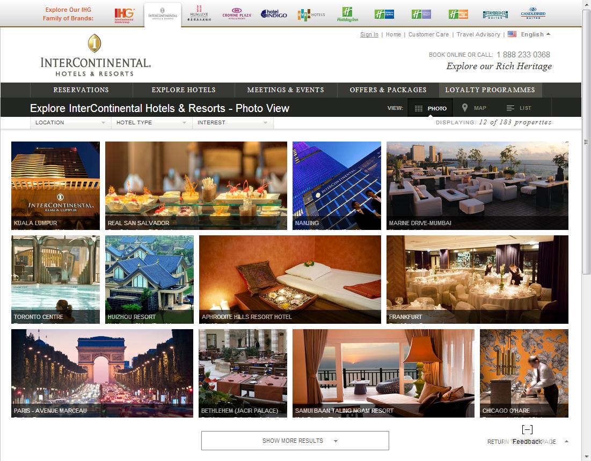Open the IHG brand logo

click(124, 15)
